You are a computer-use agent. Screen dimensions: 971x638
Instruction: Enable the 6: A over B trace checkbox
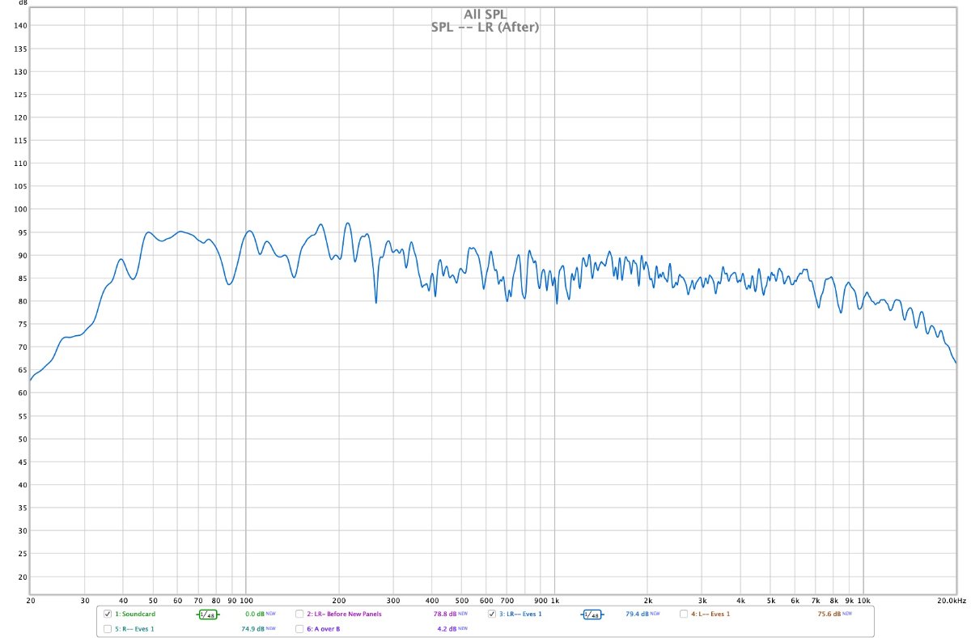(299, 629)
